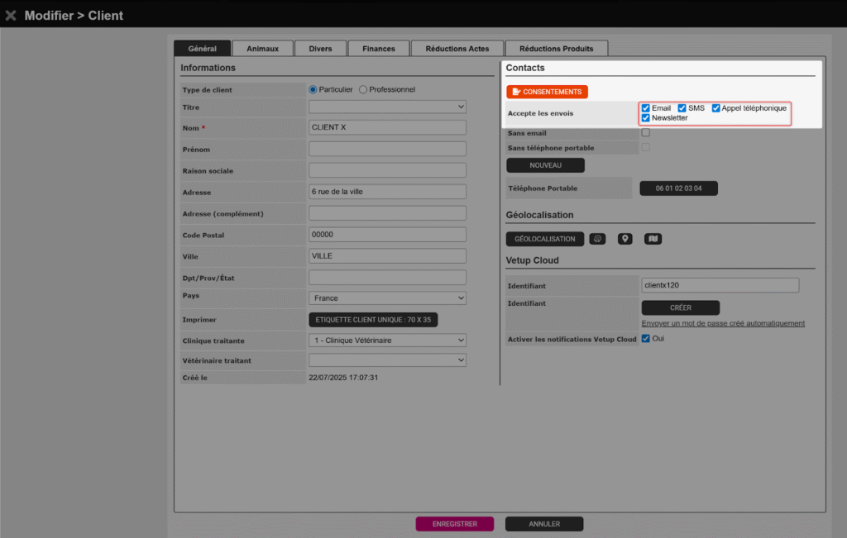Click into the Prénom input field
This screenshot has width=847, height=538.
pos(387,149)
